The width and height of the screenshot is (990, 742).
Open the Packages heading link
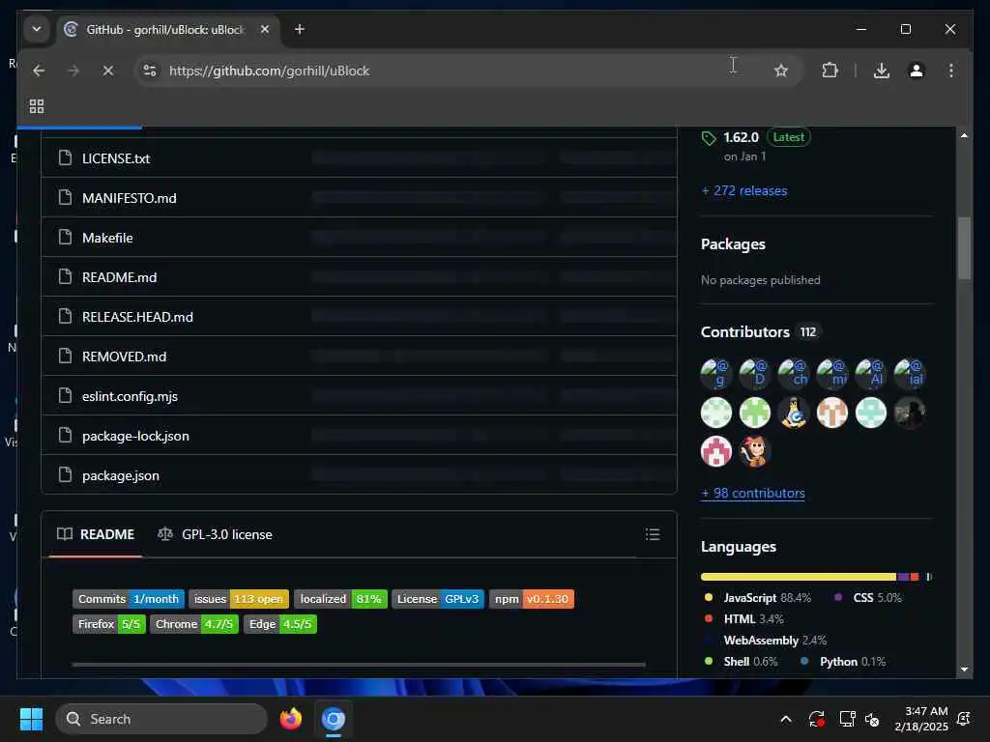[x=733, y=244]
